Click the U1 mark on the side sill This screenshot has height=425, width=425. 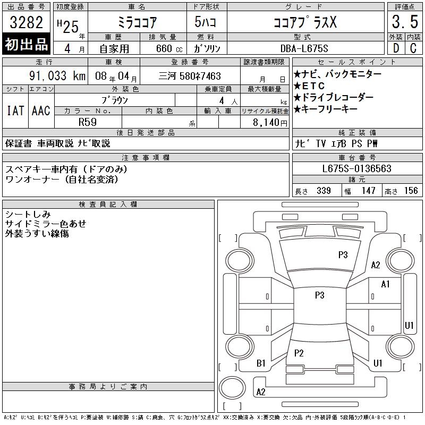pos(409,325)
